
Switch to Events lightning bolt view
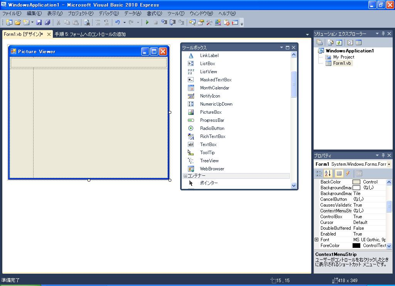348,173
